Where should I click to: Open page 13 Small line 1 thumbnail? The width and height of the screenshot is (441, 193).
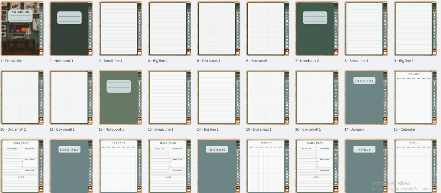coord(169,97)
